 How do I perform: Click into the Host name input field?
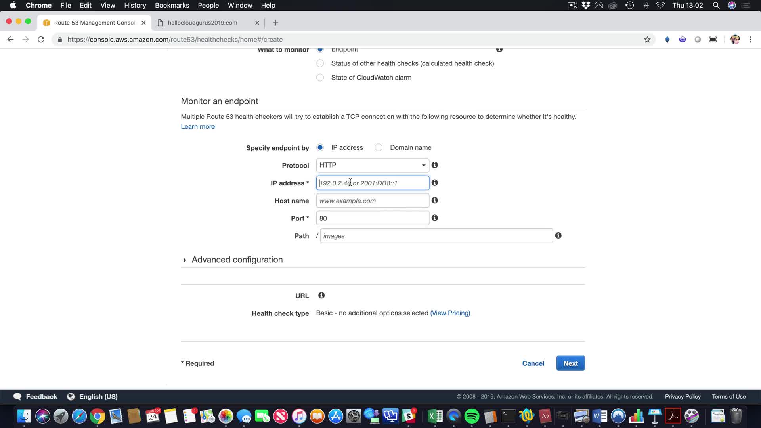click(x=372, y=201)
